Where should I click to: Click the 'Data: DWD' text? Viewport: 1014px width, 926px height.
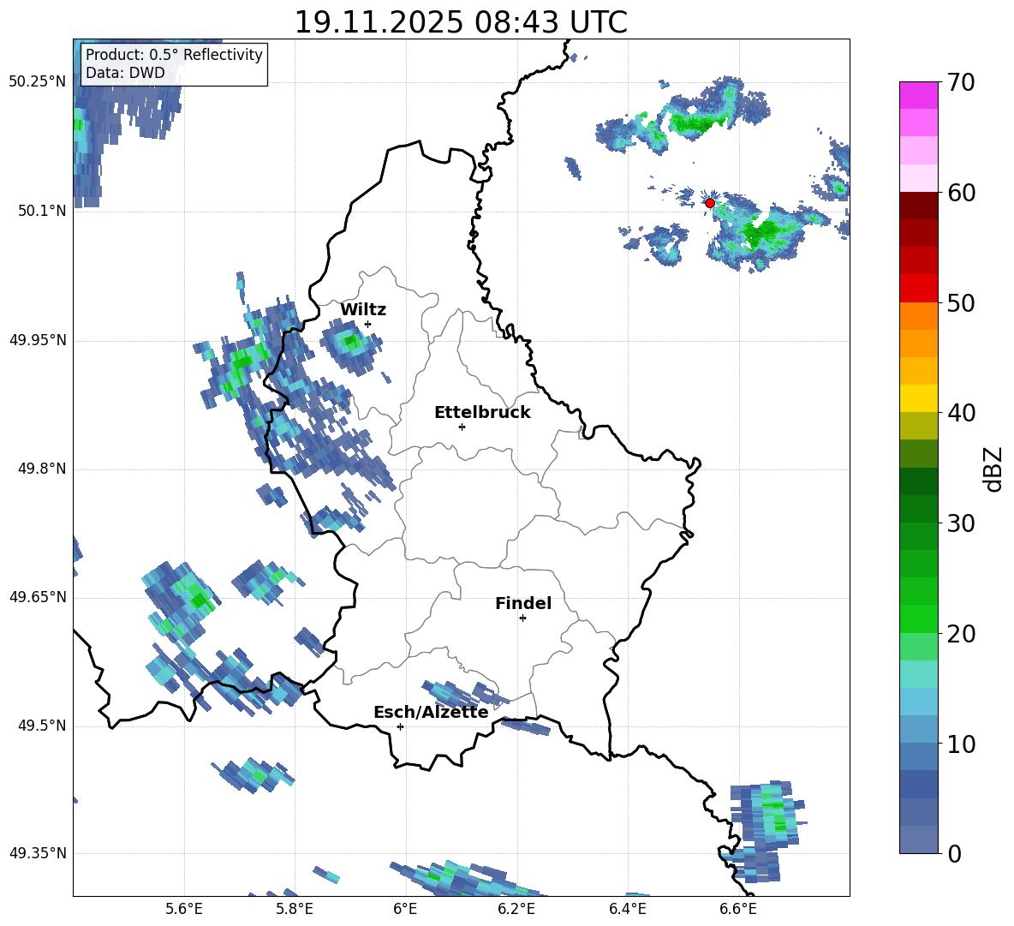tap(125, 73)
